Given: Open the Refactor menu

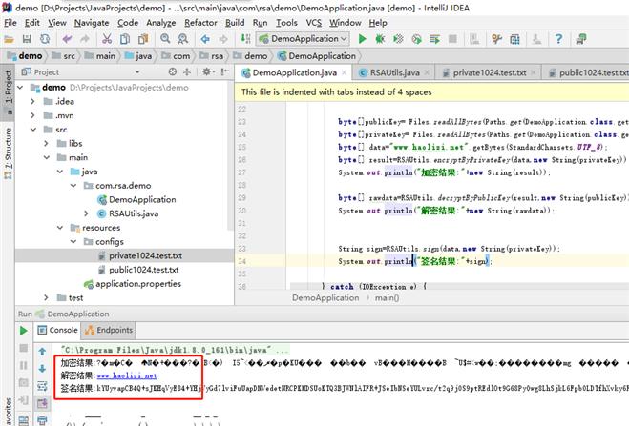Looking at the screenshot, I should click(200, 23).
